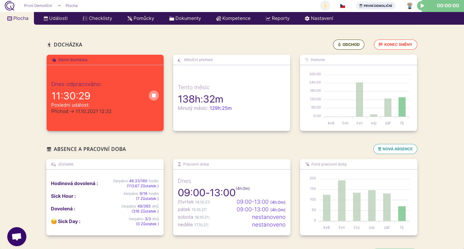
Task: Click the app logo in top-left corner
Action: [x=10, y=6]
